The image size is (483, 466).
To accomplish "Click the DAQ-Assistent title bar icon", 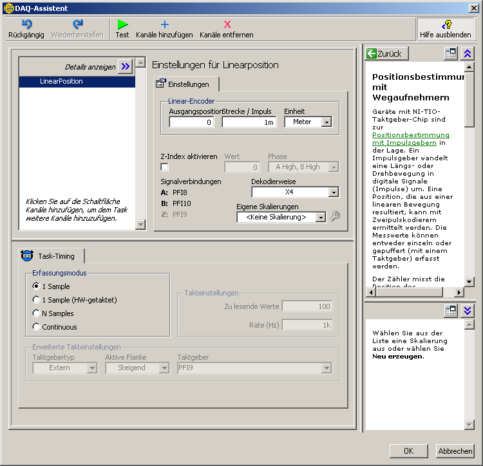I will [x=8, y=8].
